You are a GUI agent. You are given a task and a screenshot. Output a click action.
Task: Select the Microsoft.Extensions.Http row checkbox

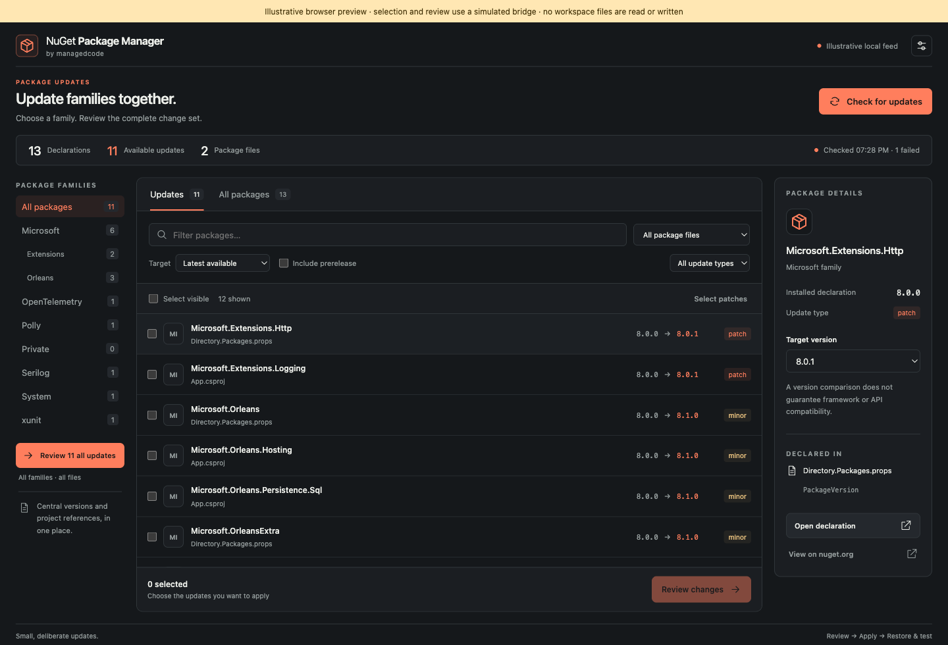(x=152, y=334)
